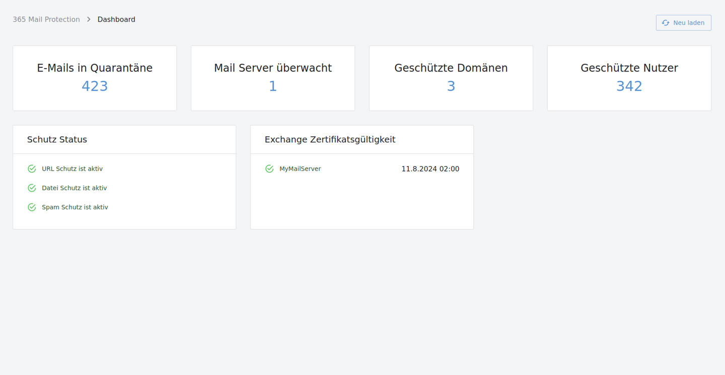Click the URL Schutz ist aktiv text
Screen dimensions: 725x375
(72, 169)
